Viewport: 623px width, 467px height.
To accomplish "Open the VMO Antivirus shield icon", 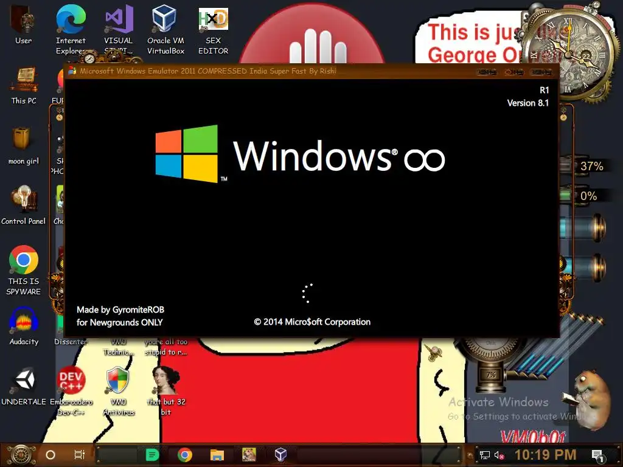I will [119, 391].
